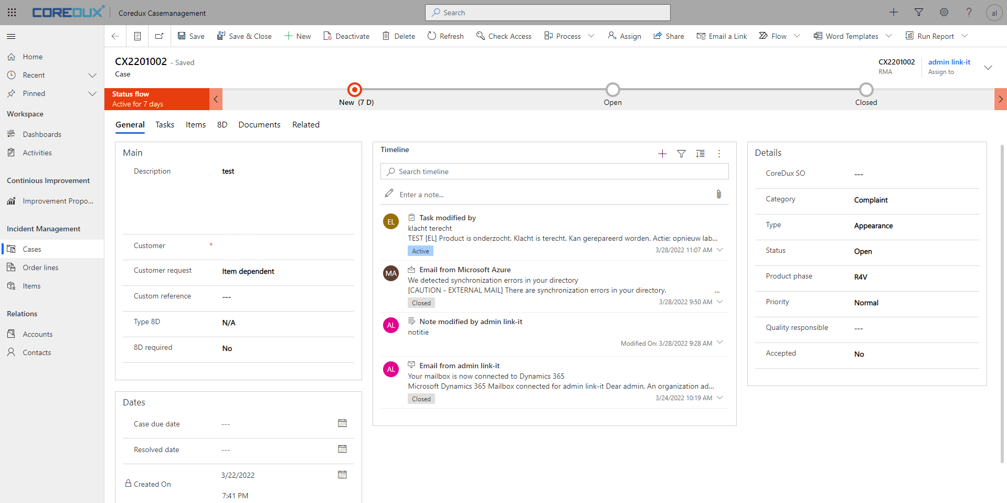Select the Closed stage circle in status flow
1007x503 pixels.
pos(866,90)
